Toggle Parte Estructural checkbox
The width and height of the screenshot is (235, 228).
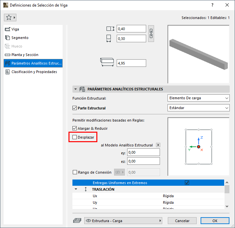click(x=74, y=108)
